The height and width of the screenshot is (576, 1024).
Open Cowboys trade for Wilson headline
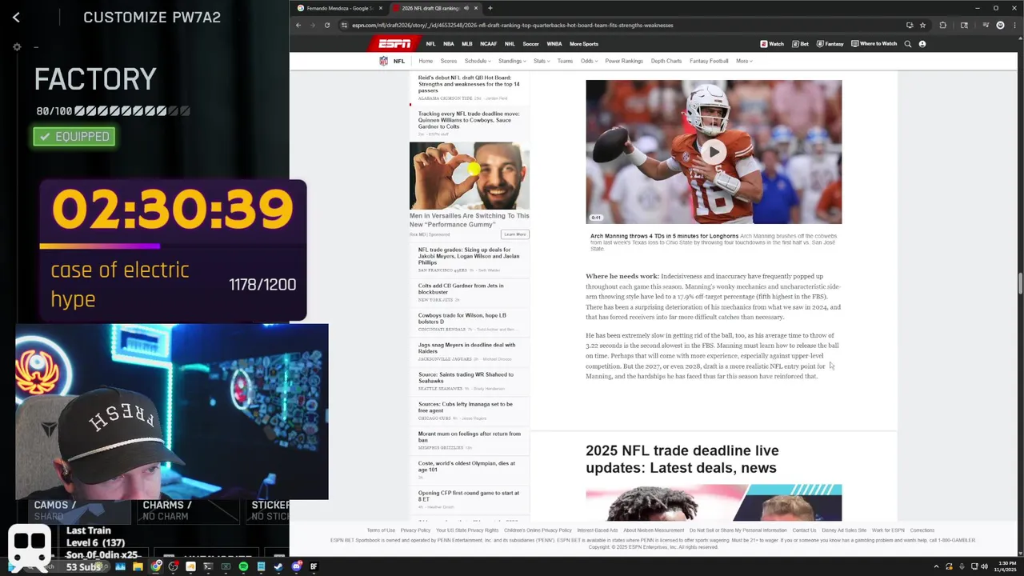462,318
